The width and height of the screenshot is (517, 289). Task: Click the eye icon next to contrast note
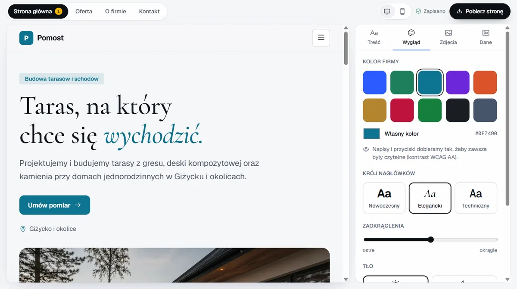(366, 149)
